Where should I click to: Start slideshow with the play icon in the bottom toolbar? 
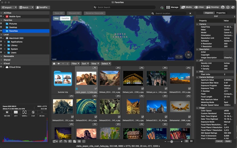[70, 141]
